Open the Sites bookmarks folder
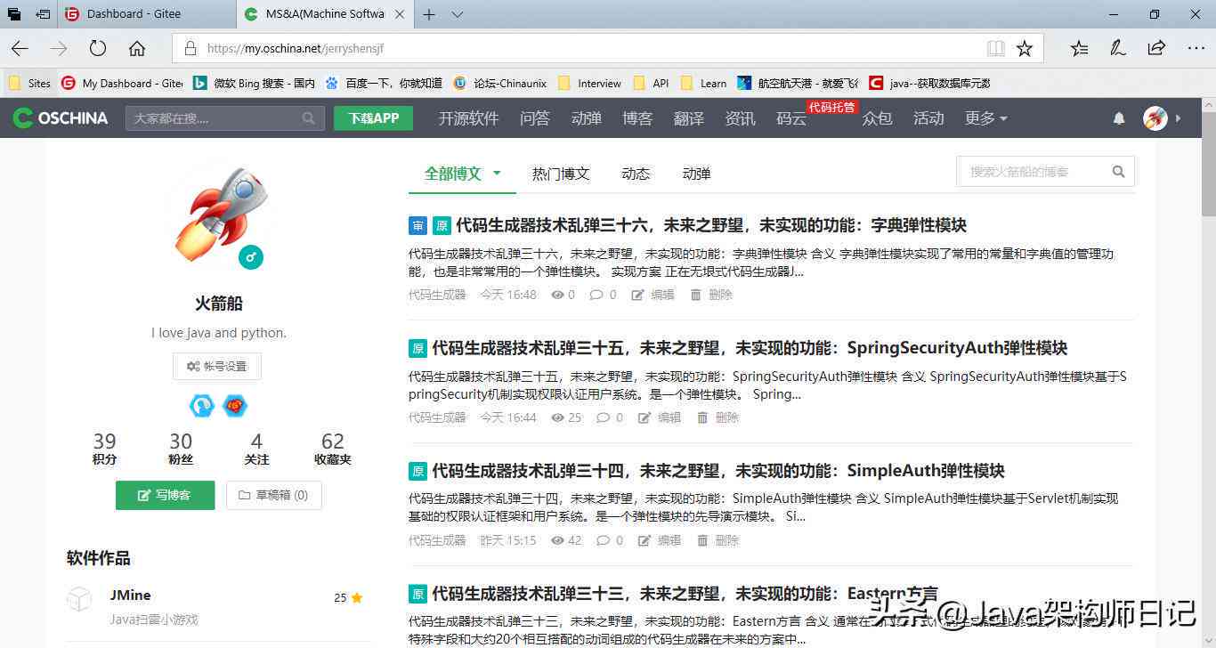Viewport: 1216px width, 648px height. point(29,83)
